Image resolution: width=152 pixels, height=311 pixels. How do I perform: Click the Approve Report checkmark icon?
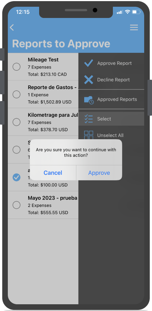(89, 63)
